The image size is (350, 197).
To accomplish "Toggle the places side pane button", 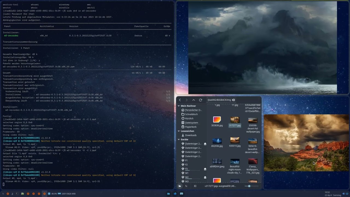I will [180, 186].
